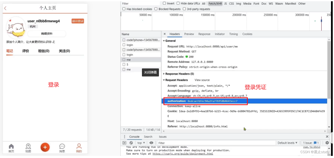The height and width of the screenshot is (158, 334).
Task: Select the request named 5
Action: [x=141, y=64]
